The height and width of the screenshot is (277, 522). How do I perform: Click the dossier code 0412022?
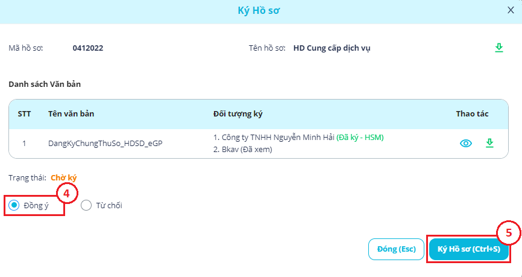click(88, 48)
